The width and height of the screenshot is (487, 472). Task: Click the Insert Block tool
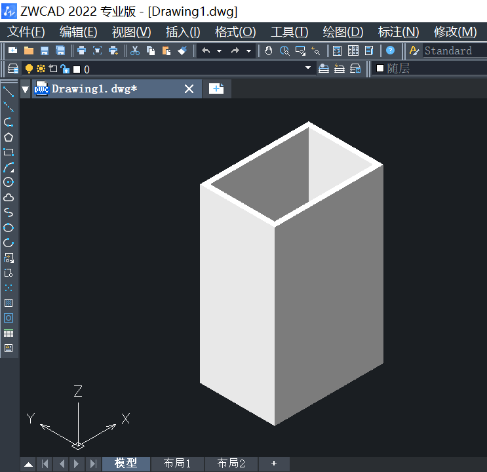9,258
